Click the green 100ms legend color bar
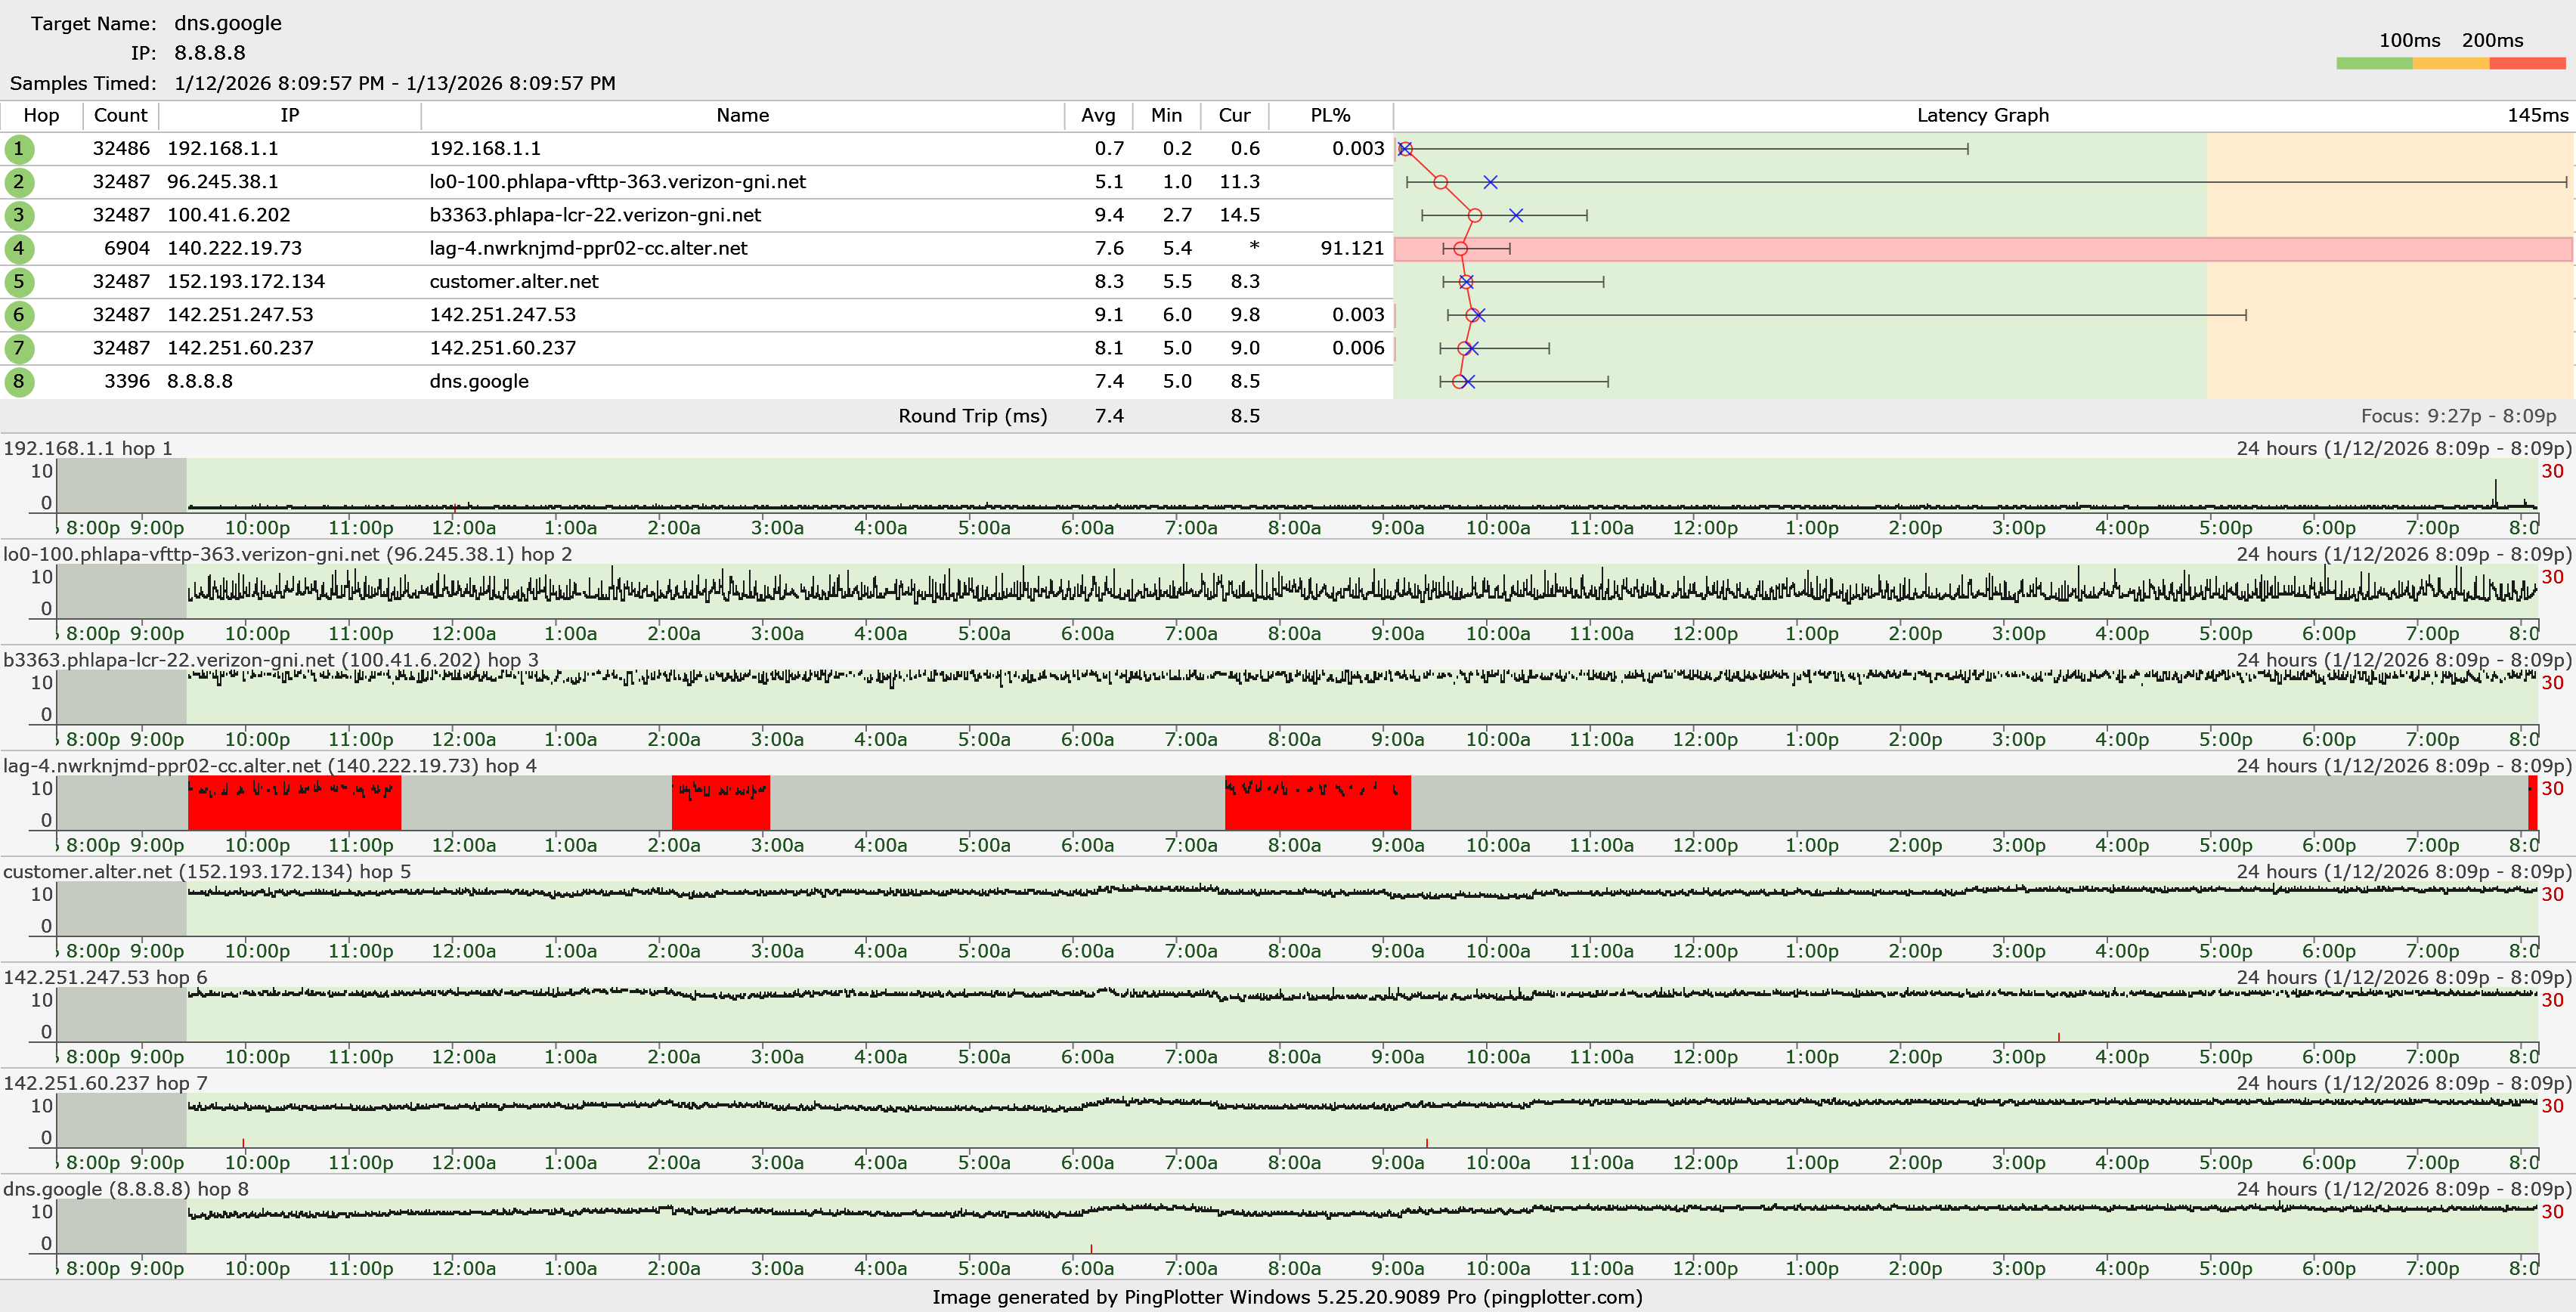Viewport: 2576px width, 1312px height. 2374,63
